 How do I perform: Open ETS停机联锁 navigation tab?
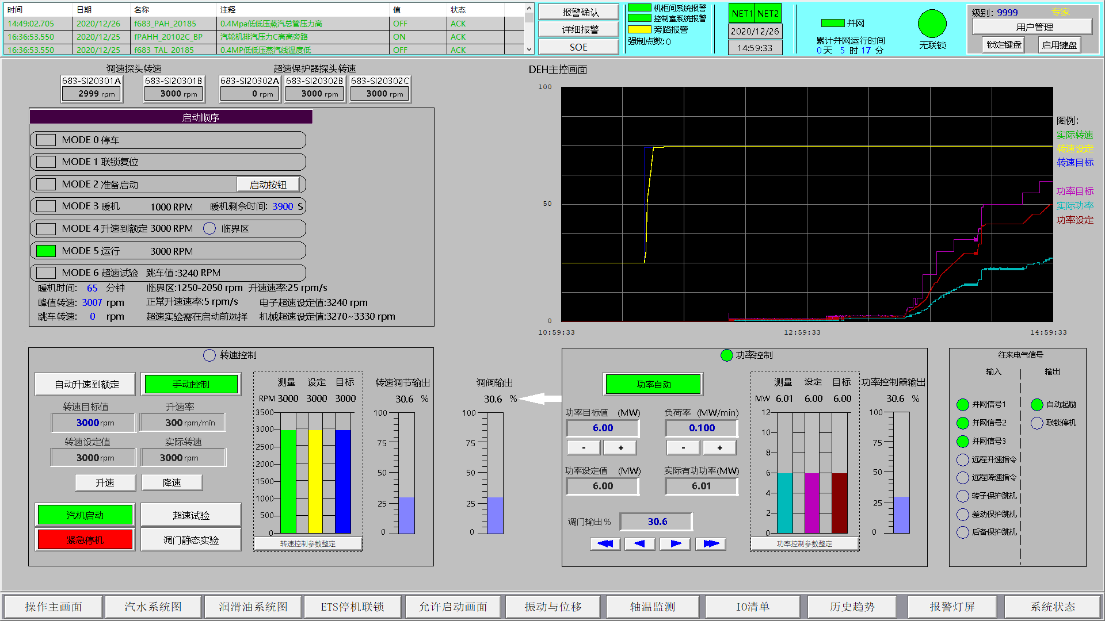pyautogui.click(x=353, y=607)
